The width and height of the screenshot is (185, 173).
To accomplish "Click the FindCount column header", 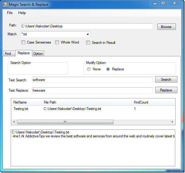I will coord(153,102).
